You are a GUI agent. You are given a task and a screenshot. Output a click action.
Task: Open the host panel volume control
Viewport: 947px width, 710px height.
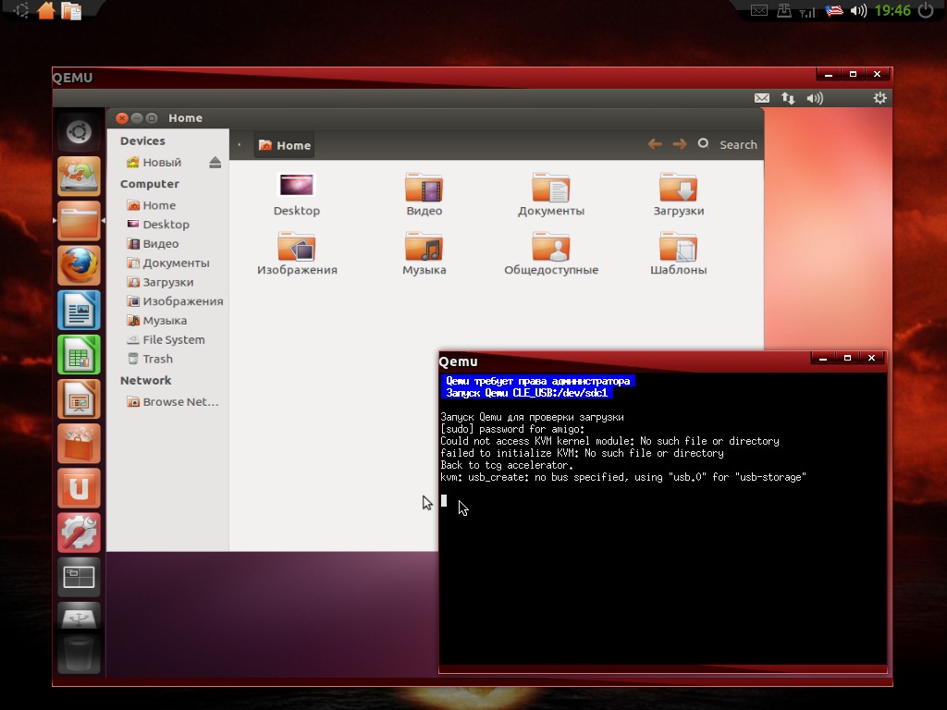click(x=858, y=10)
